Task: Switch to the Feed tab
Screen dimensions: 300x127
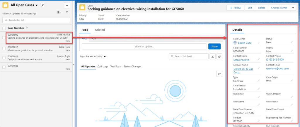Action: (x=85, y=30)
